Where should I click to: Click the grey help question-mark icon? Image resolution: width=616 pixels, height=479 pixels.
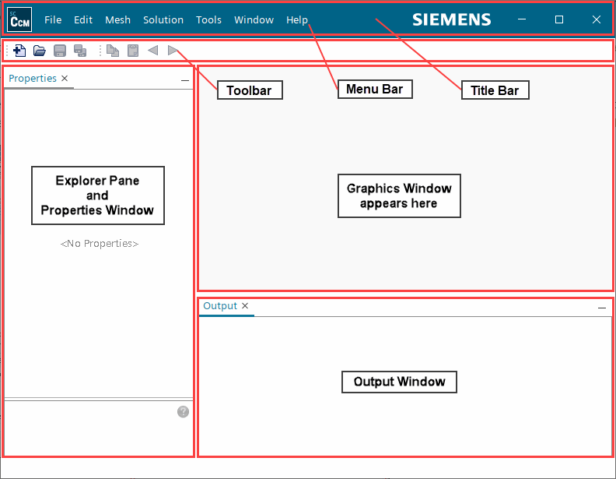[183, 412]
